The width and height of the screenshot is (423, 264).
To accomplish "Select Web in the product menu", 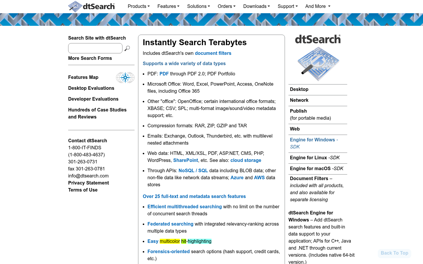I will [295, 129].
